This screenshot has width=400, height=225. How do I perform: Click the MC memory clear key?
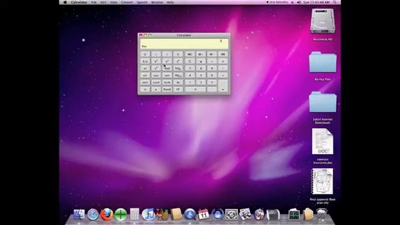coord(190,54)
